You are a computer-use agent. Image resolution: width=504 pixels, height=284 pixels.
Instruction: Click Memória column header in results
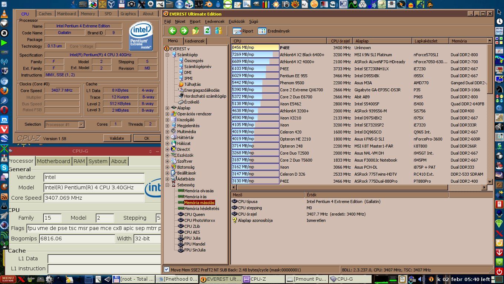pos(468,41)
